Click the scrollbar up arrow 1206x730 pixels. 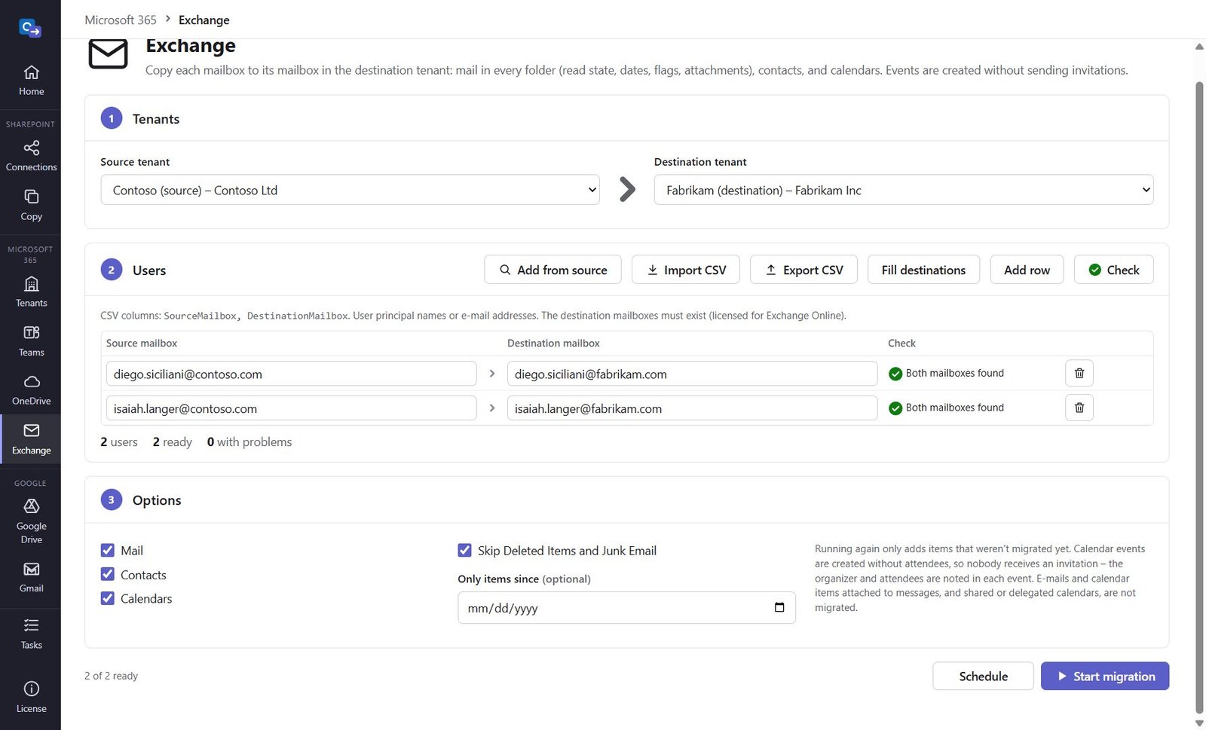point(1199,47)
